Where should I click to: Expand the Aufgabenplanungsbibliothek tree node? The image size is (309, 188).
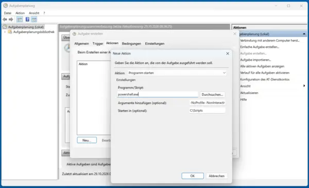[5, 32]
